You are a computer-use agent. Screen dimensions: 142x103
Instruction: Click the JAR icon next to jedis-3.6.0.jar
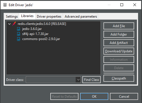[19, 29]
